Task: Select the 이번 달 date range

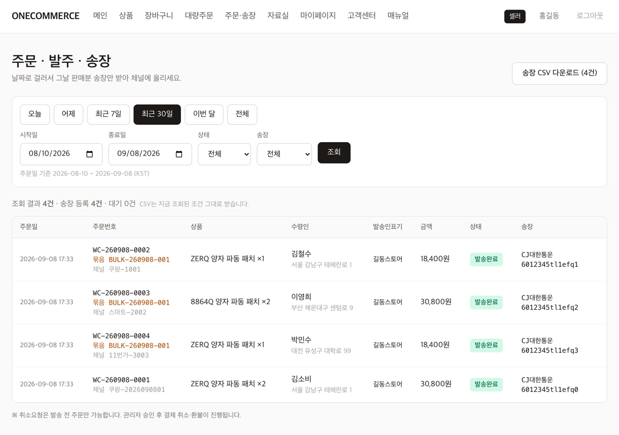Action: tap(204, 115)
